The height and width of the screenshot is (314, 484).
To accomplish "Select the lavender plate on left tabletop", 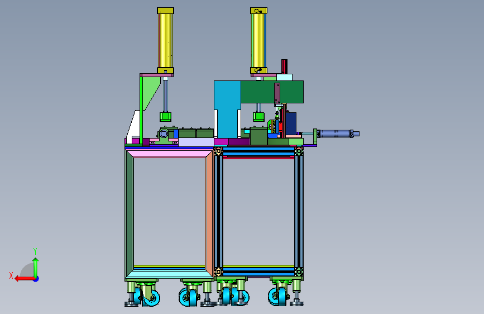I will (x=196, y=142).
